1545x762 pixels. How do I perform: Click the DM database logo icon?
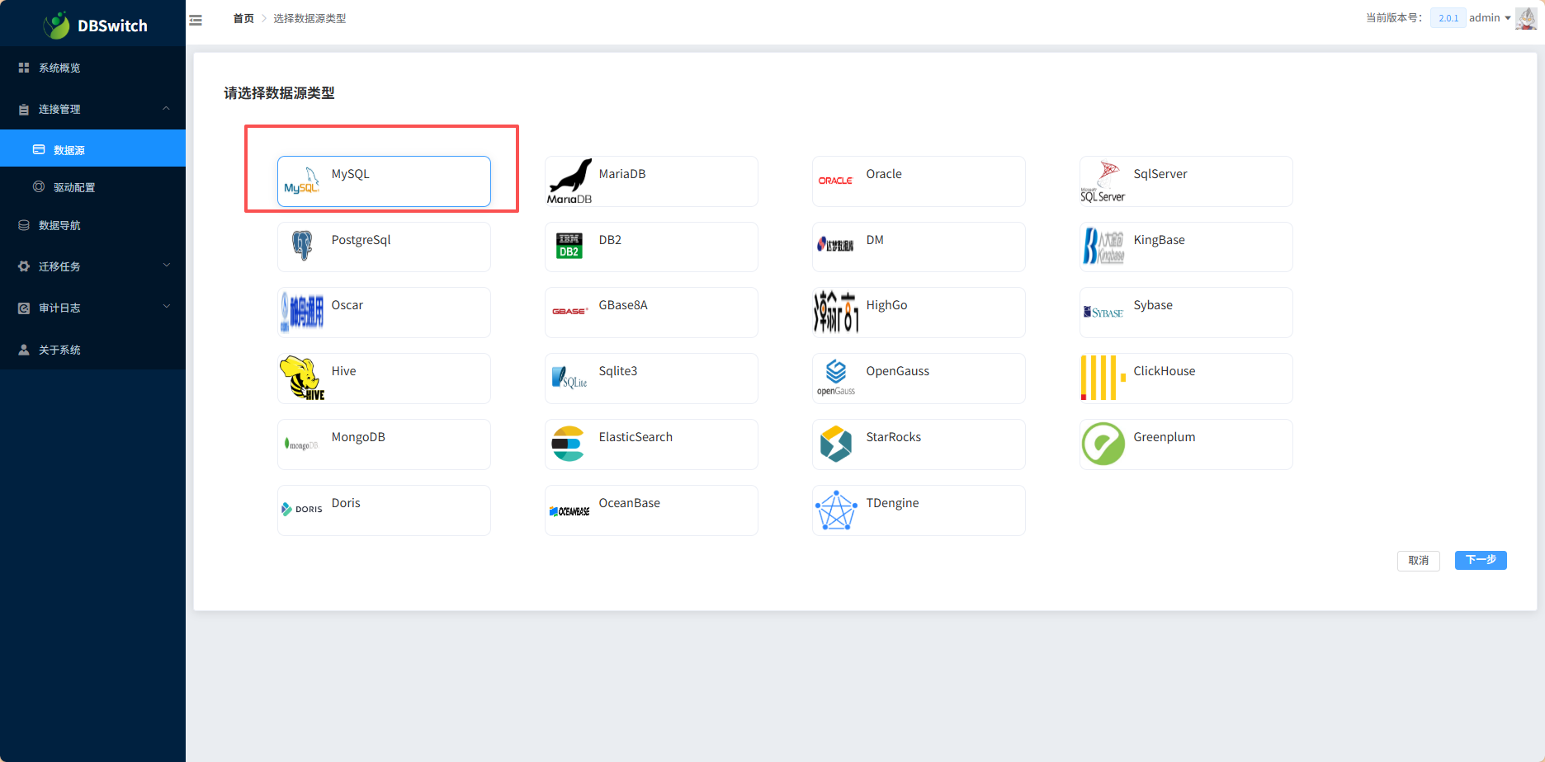click(835, 245)
